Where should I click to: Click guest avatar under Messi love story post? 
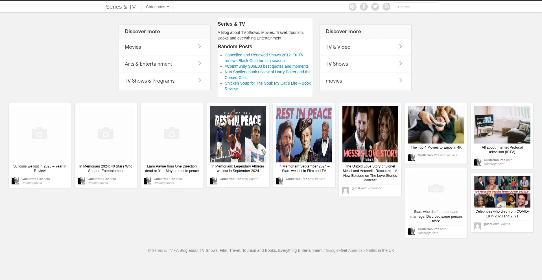345,190
